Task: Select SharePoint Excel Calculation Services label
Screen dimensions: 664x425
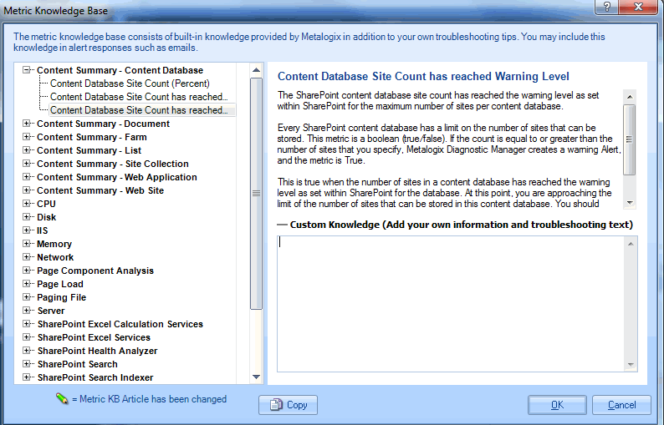Action: pos(120,324)
